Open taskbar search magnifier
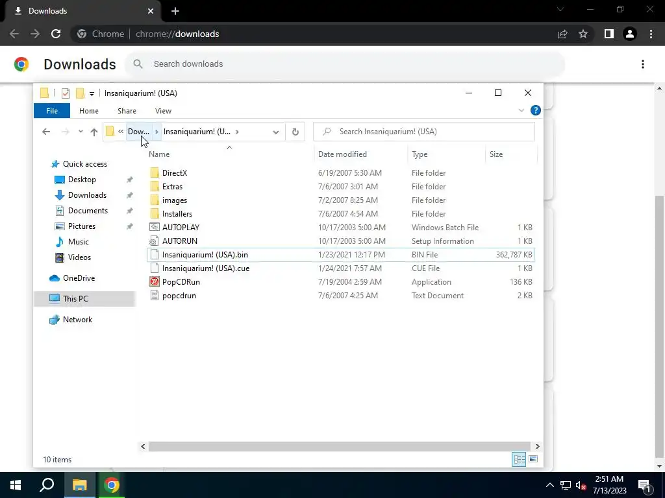Screen dimensions: 665x498 (47, 485)
